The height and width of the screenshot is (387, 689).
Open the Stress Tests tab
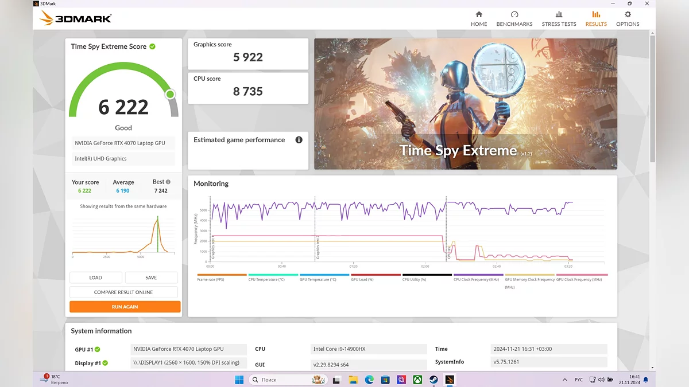559,19
